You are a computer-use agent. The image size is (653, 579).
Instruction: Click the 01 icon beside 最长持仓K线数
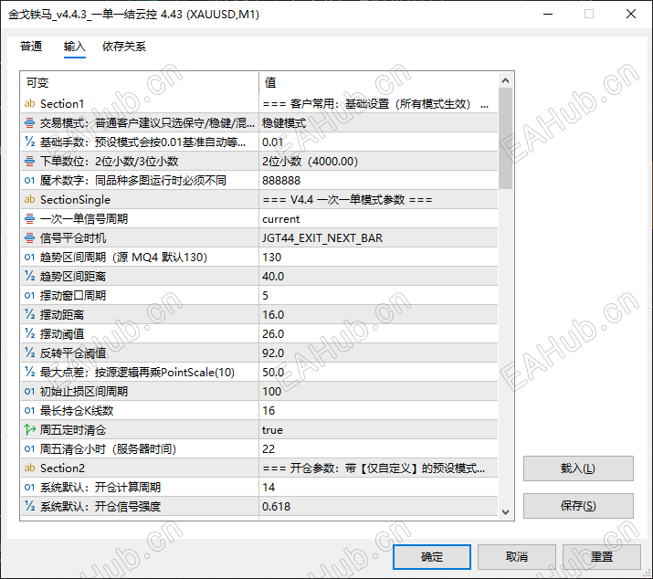coord(29,410)
